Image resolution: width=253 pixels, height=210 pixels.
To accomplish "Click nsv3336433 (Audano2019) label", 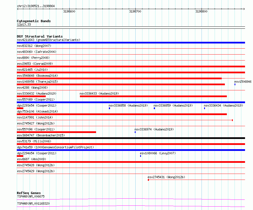I will pyautogui.click(x=99, y=93).
